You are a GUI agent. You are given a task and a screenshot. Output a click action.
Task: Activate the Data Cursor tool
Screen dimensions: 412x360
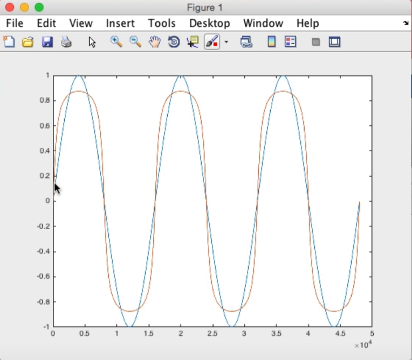[x=193, y=42]
